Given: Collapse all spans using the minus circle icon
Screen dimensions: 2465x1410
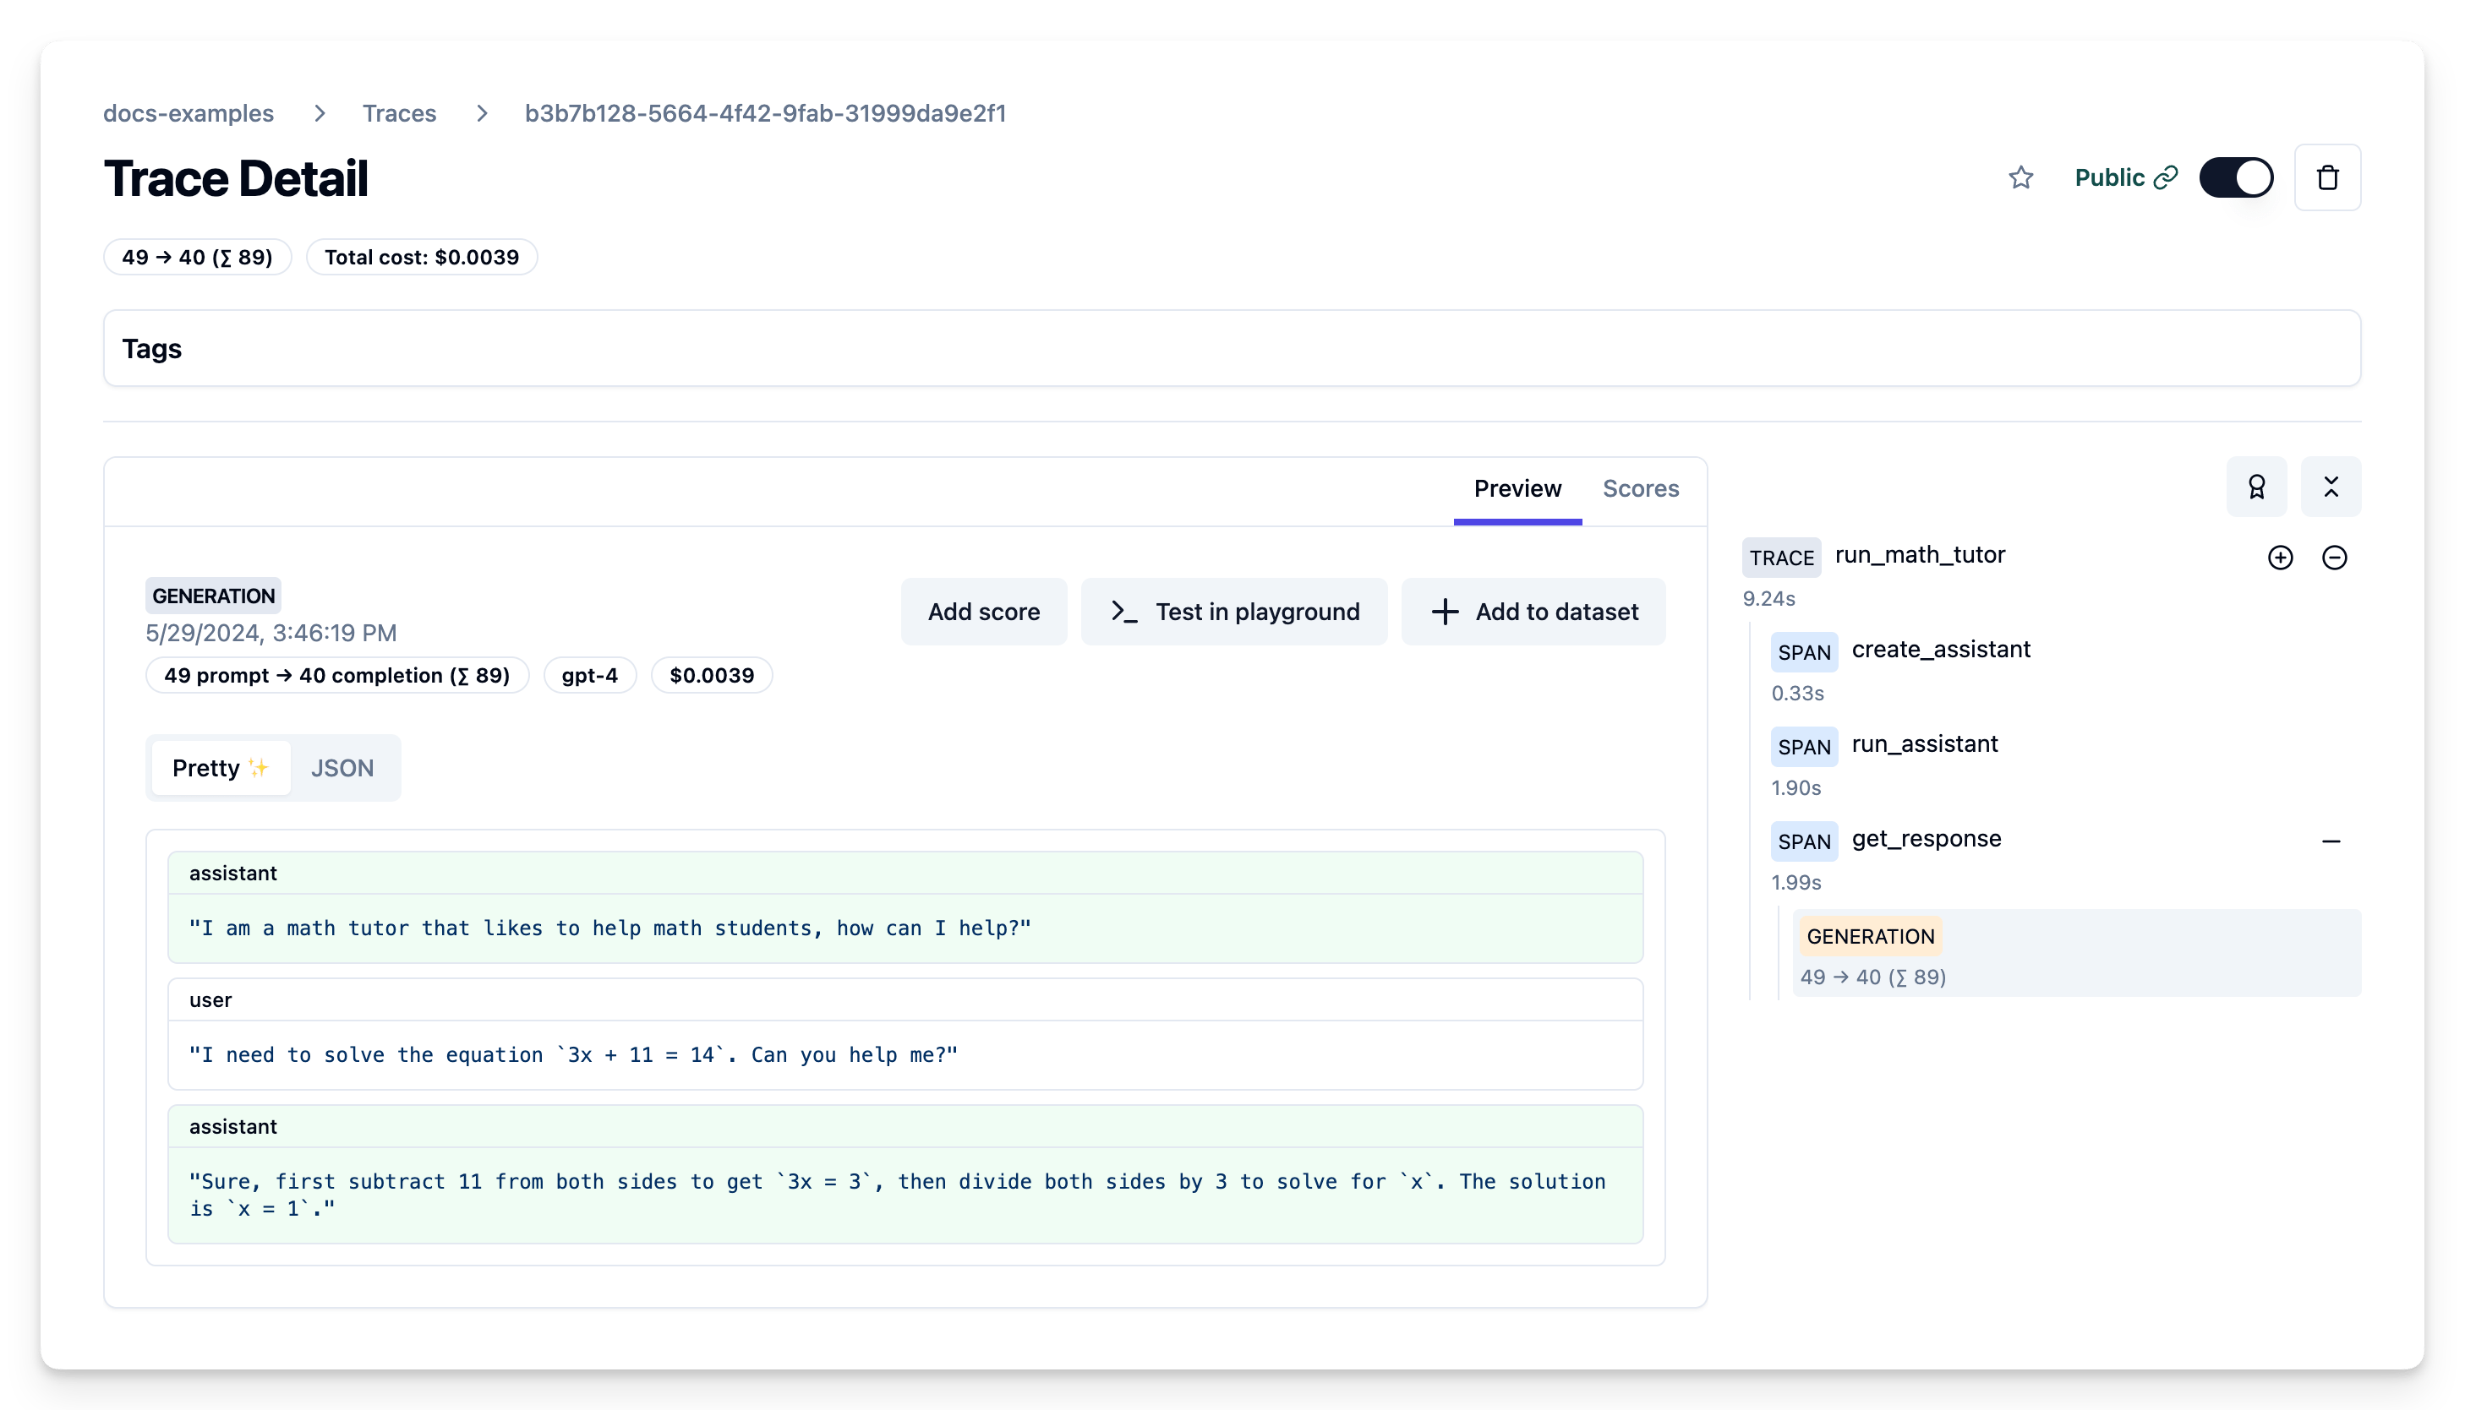Looking at the screenshot, I should pos(2337,557).
